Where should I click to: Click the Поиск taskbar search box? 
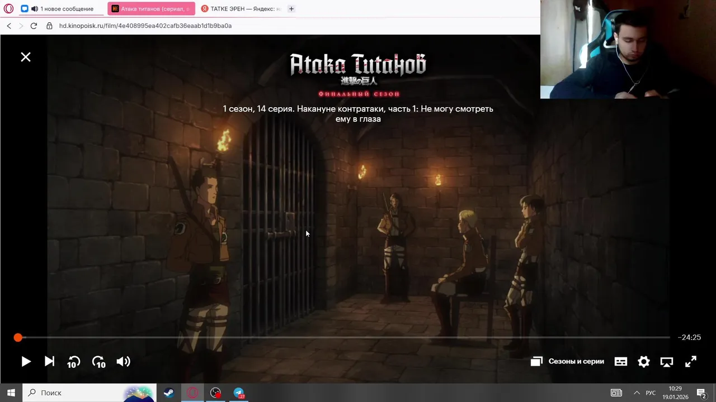coord(89,393)
